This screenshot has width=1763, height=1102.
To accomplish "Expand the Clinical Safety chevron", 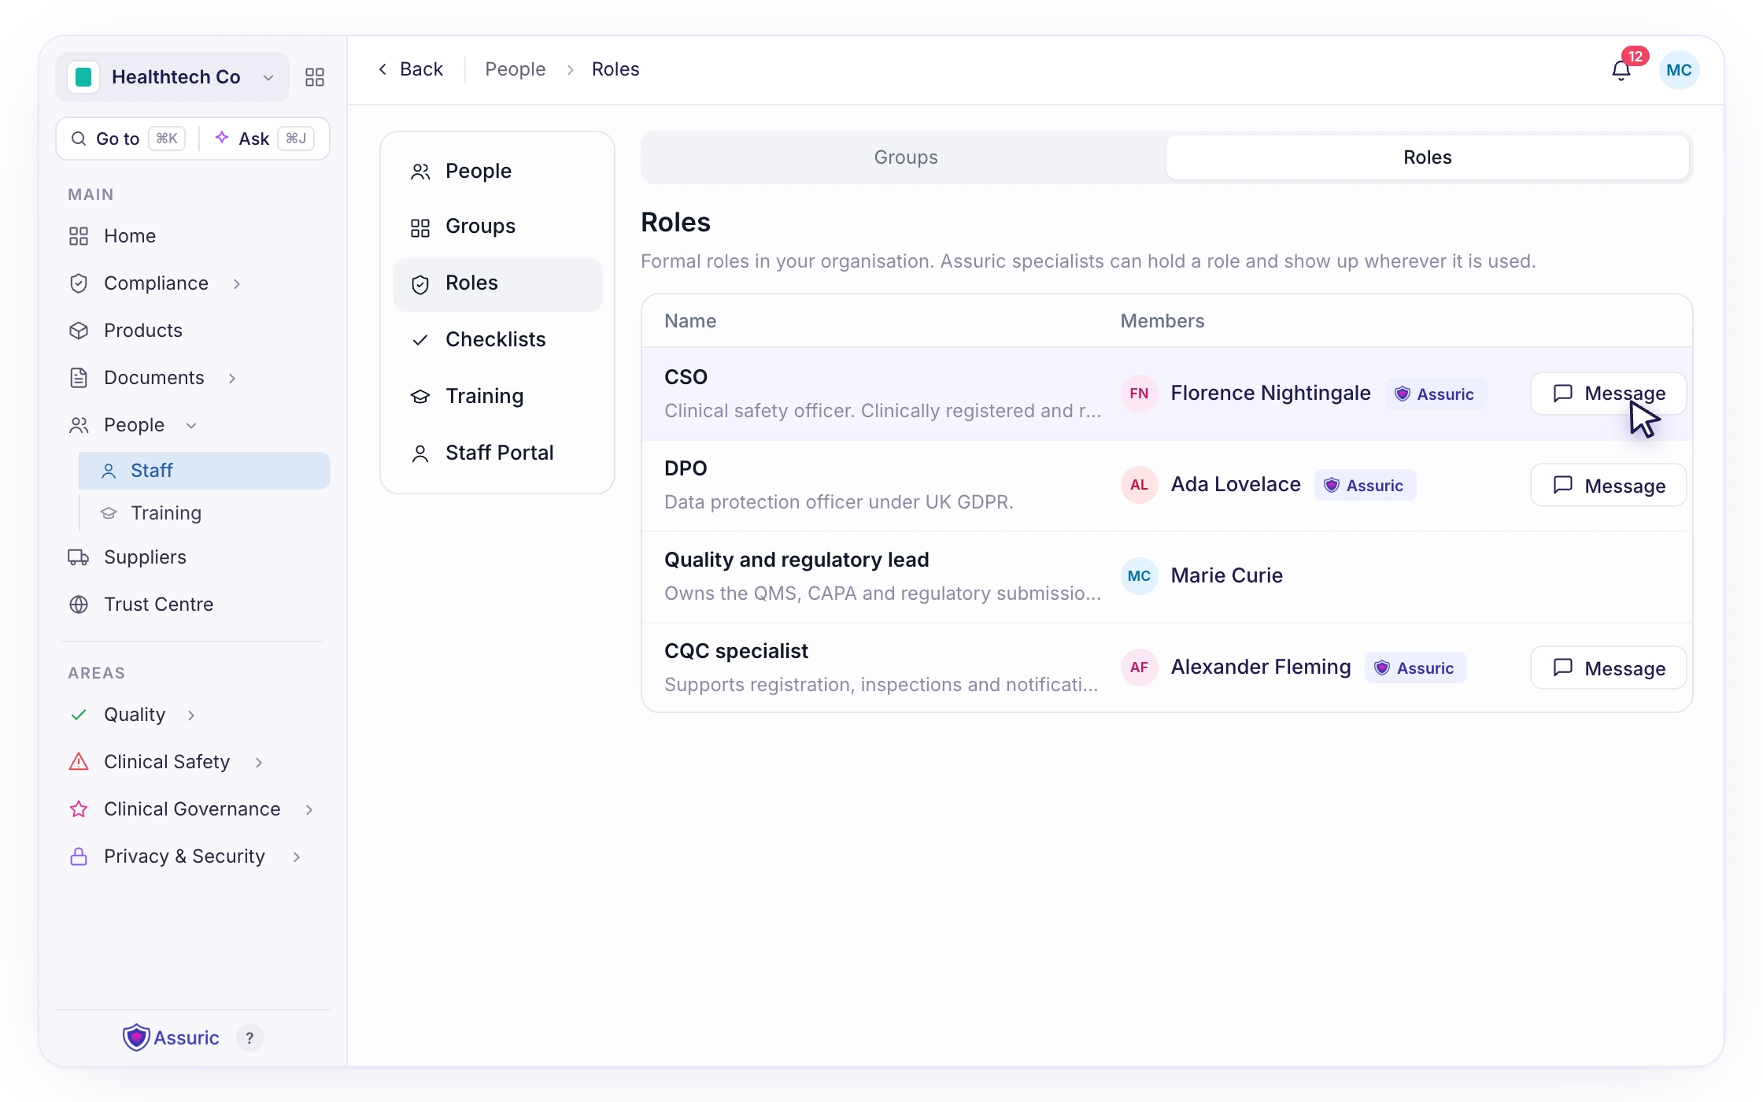I will pyautogui.click(x=259, y=762).
